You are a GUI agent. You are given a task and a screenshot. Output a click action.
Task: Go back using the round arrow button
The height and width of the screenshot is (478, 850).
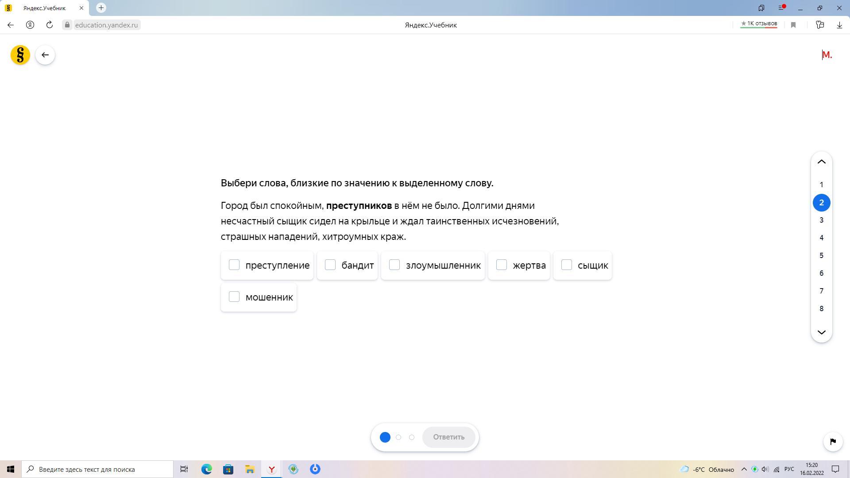[x=45, y=55]
